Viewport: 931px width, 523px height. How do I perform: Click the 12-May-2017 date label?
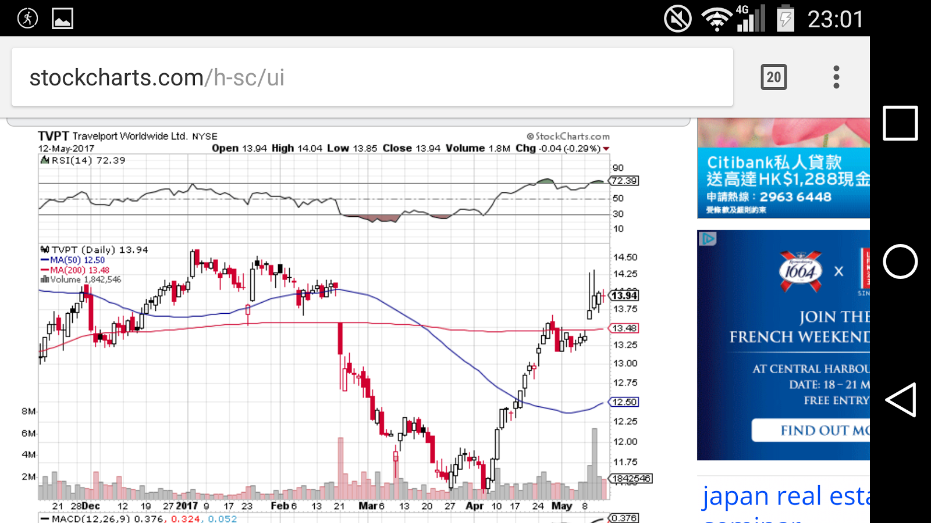[66, 149]
